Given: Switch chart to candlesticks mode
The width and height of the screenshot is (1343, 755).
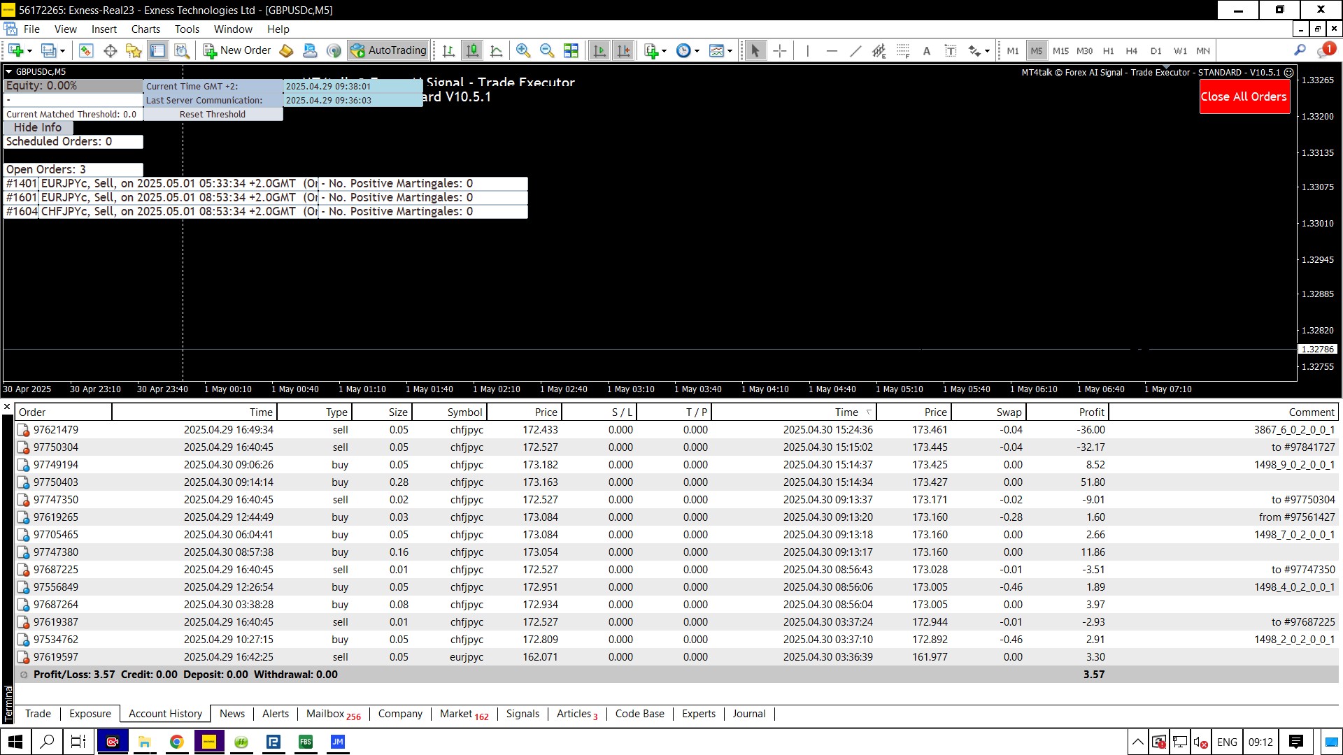Looking at the screenshot, I should [x=473, y=50].
